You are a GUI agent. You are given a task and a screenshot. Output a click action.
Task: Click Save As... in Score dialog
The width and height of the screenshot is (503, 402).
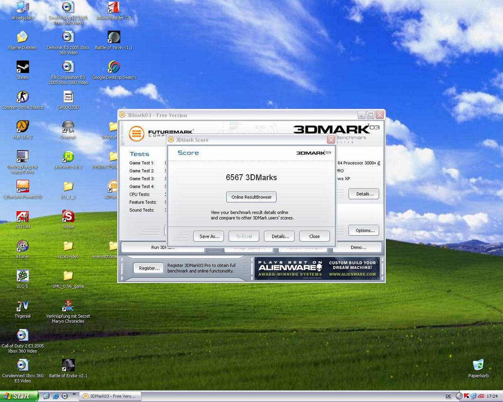[208, 236]
